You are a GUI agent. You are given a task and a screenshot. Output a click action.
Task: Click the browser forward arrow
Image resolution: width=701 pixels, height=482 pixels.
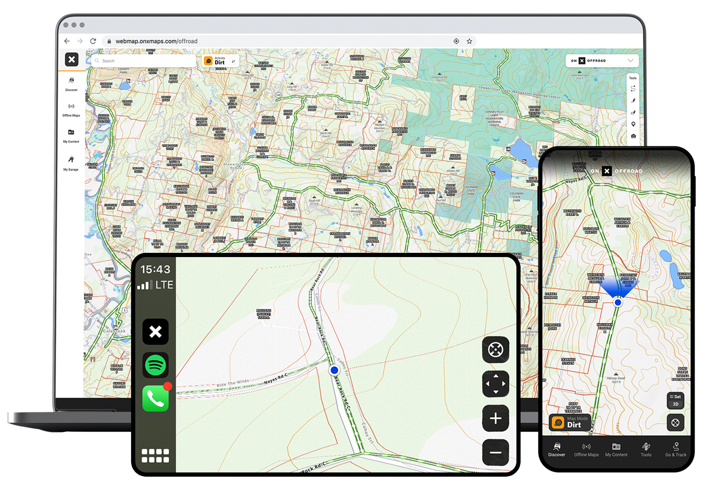(x=80, y=41)
